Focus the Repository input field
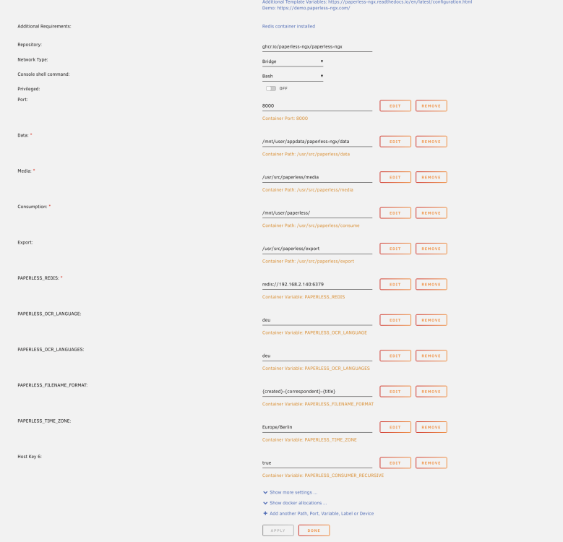 click(x=317, y=47)
